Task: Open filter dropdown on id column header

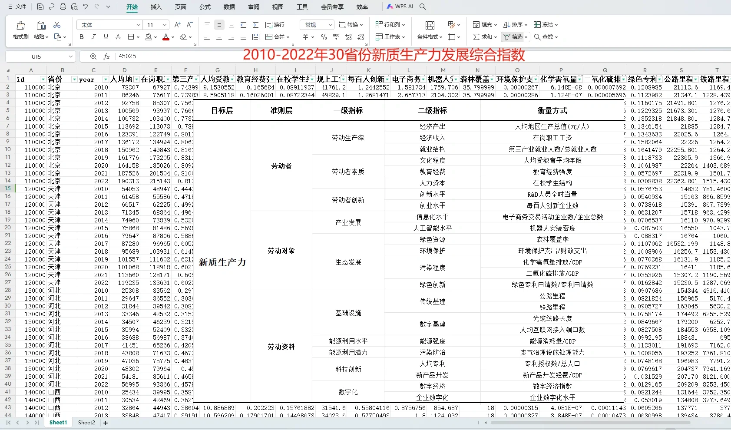Action: (43, 79)
